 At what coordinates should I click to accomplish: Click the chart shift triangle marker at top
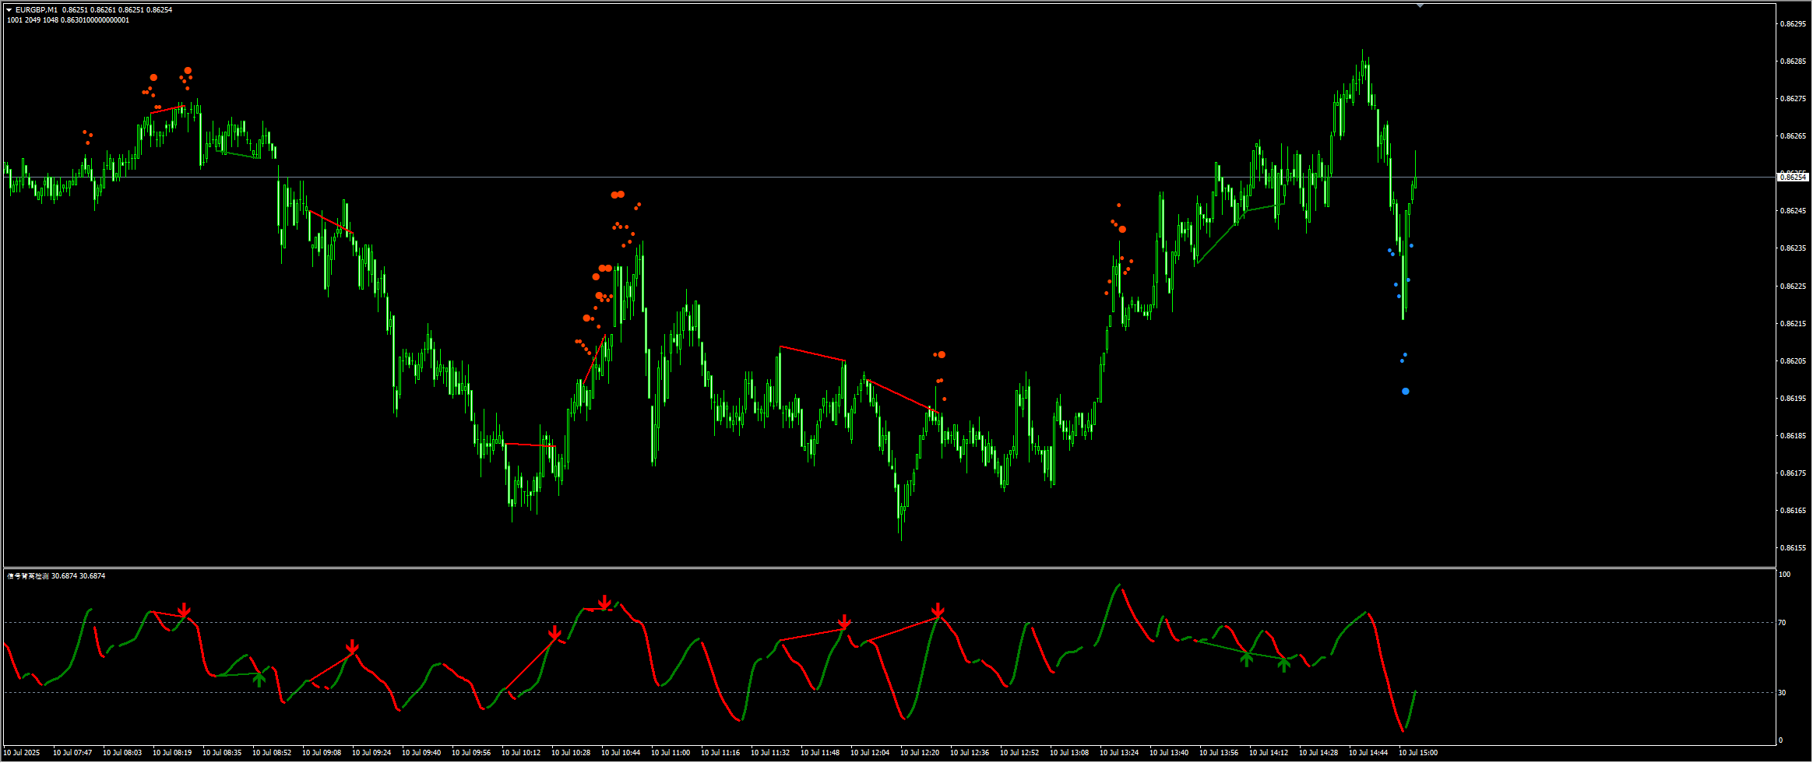pos(1420,5)
